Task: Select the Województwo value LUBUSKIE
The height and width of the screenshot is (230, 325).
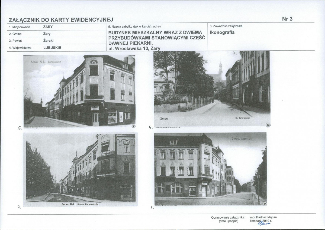Action: pyautogui.click(x=52, y=48)
